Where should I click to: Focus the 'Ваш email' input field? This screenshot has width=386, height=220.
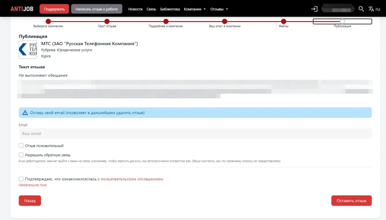[195, 134]
